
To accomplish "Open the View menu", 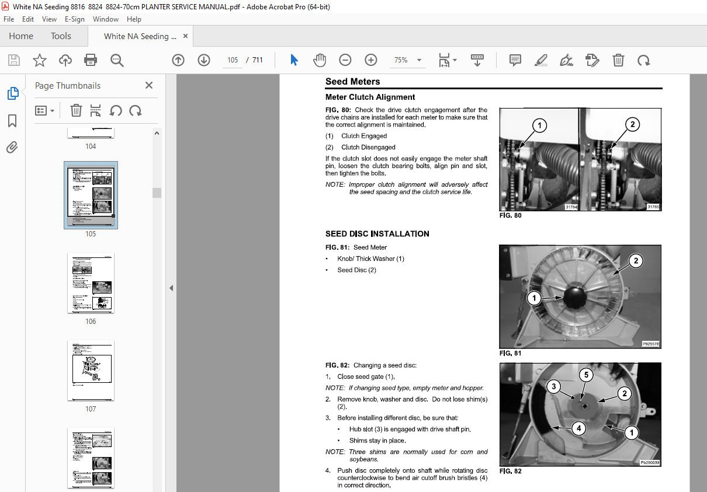I will point(50,19).
